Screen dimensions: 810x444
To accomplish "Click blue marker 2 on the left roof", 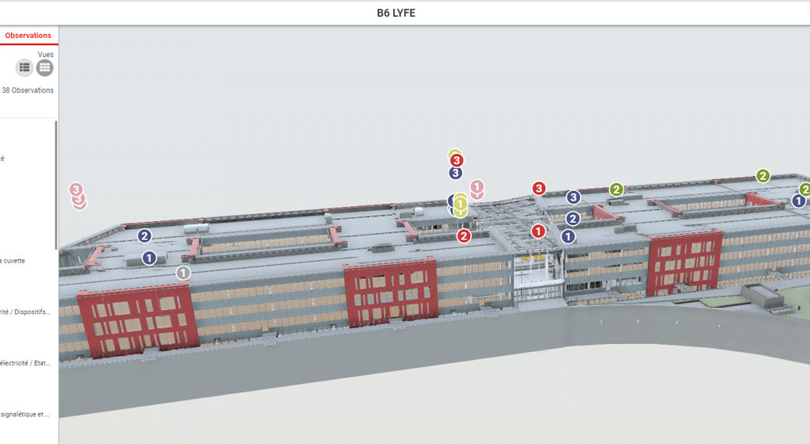I will click(144, 235).
